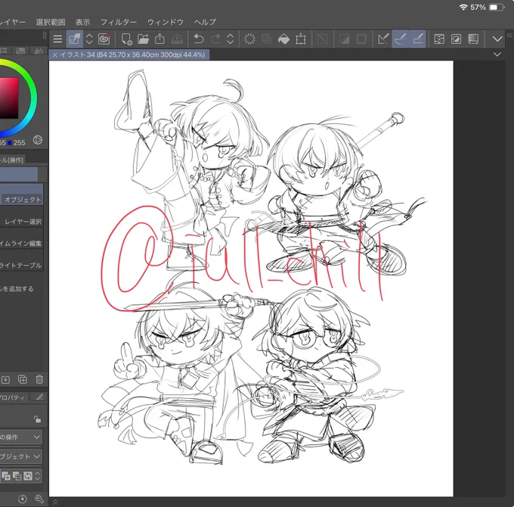The image size is (514, 507).
Task: Select the イラスト 34 canvas tab
Action: pyautogui.click(x=129, y=54)
